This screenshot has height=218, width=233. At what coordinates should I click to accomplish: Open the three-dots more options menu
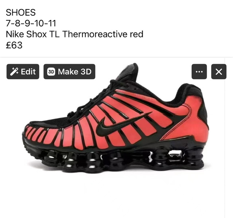[x=199, y=72]
